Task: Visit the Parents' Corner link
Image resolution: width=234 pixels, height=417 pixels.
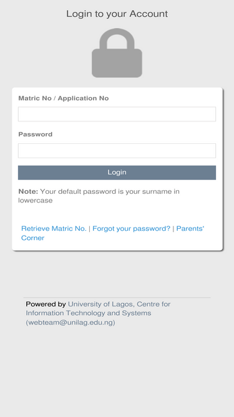Action: (112, 233)
